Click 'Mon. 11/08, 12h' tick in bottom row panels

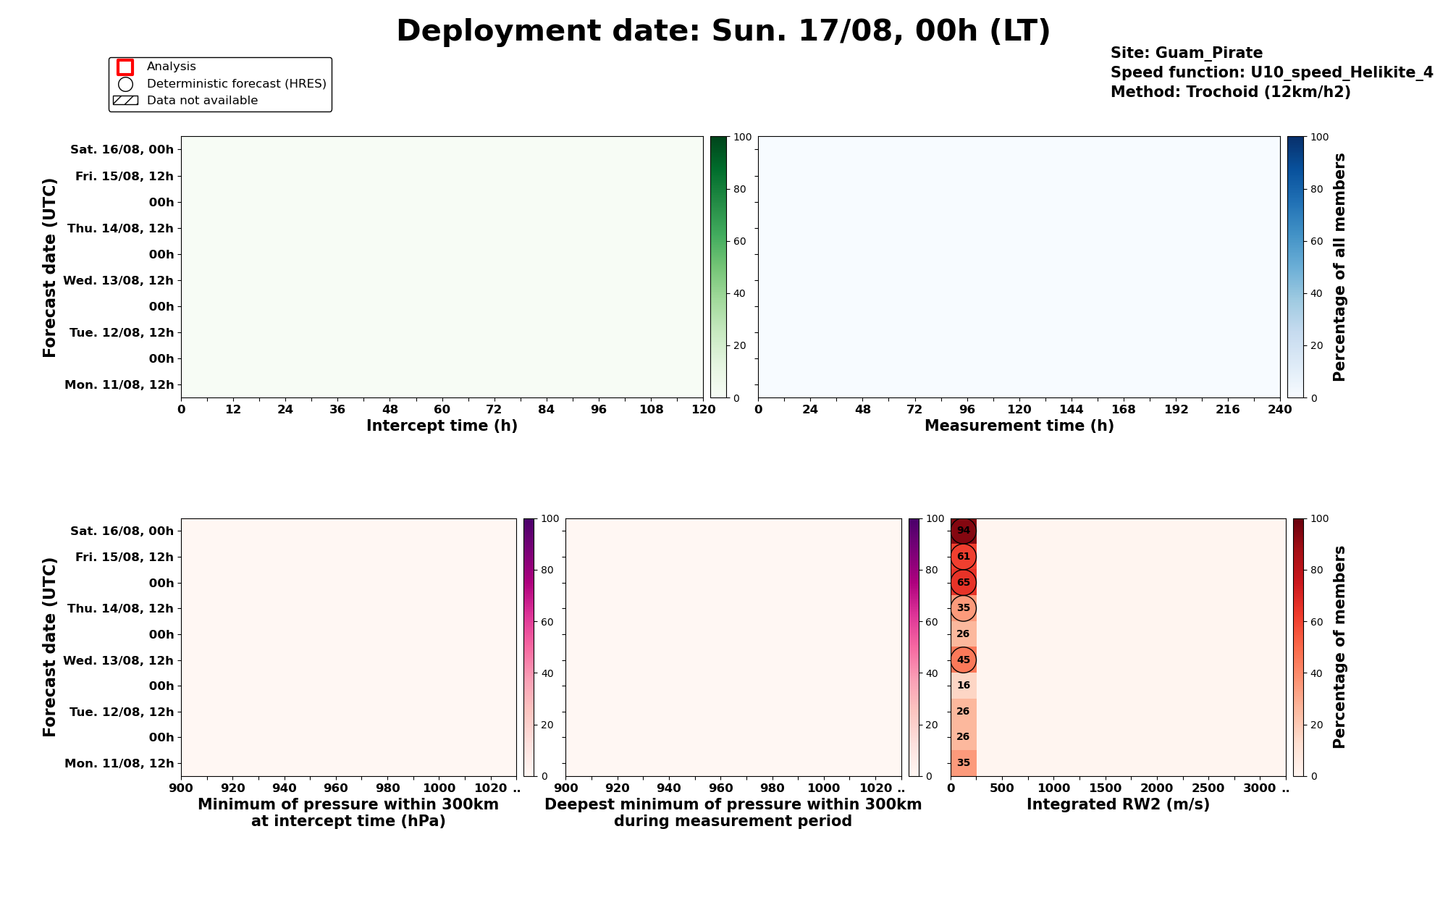pos(119,763)
